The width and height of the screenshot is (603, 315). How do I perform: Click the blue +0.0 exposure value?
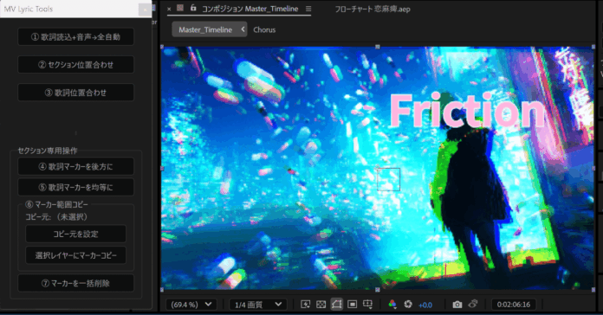click(425, 305)
